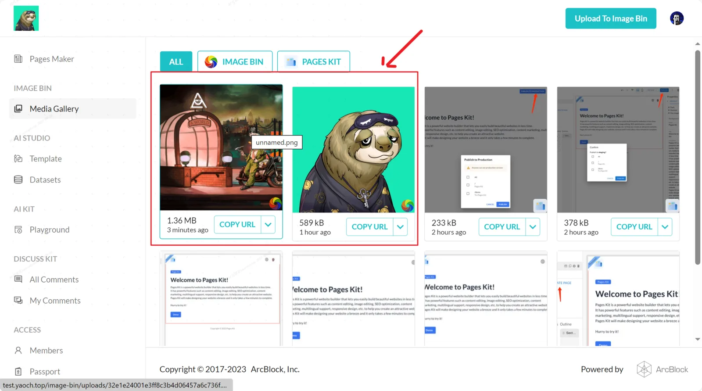Copy URL of the 1.36 MB image

point(237,224)
